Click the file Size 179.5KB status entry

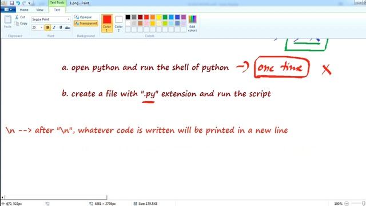[x=146, y=204]
